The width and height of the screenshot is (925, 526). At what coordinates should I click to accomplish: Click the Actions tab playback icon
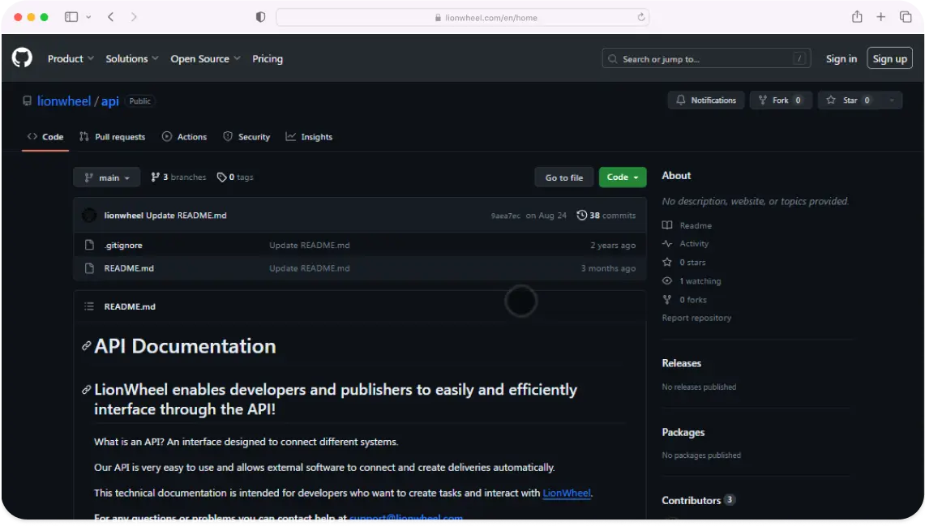pyautogui.click(x=167, y=136)
